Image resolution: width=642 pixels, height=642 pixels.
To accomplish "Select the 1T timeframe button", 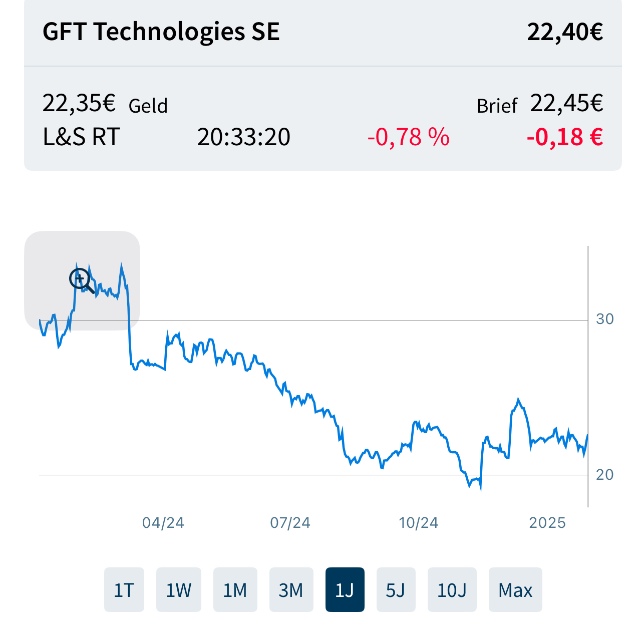I will [124, 589].
